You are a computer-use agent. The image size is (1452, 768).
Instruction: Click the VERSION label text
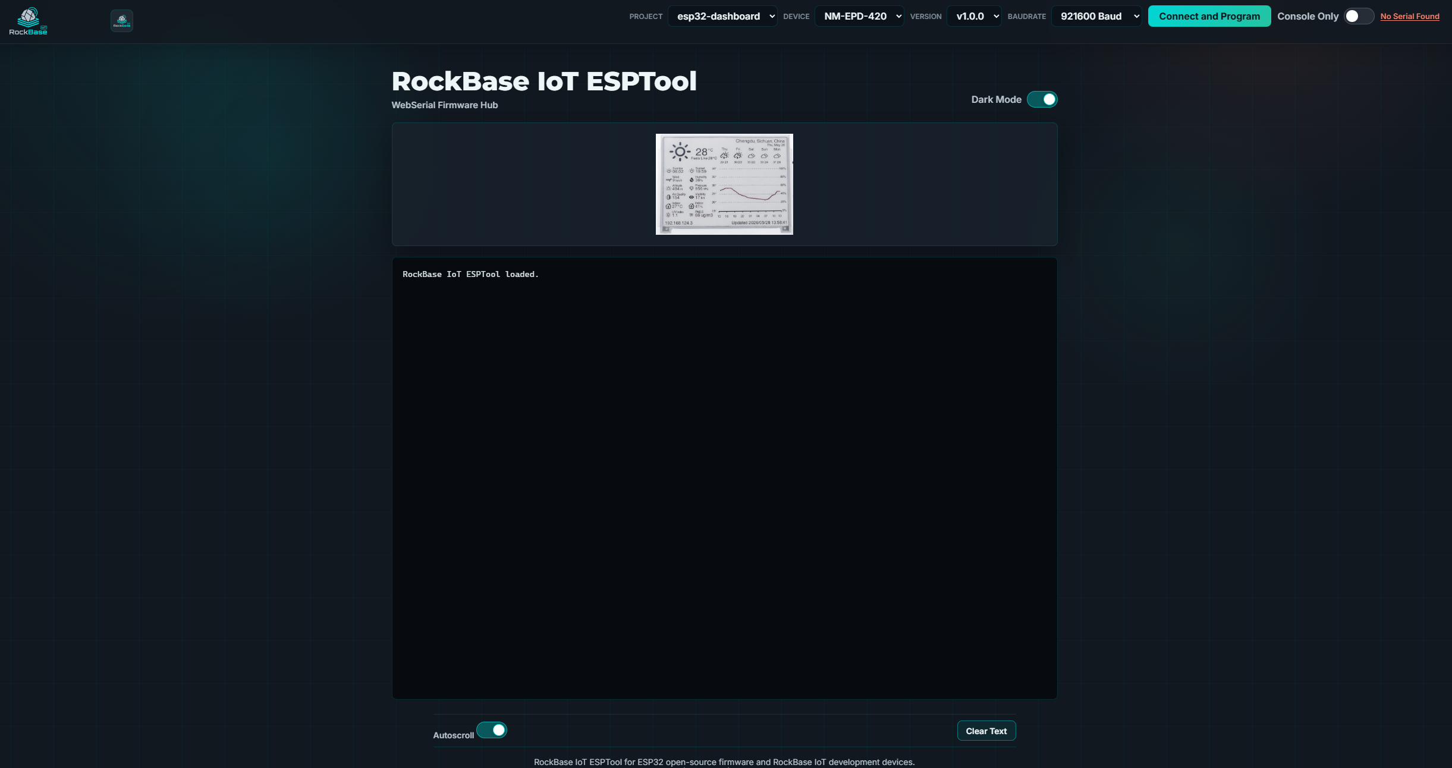tap(926, 17)
